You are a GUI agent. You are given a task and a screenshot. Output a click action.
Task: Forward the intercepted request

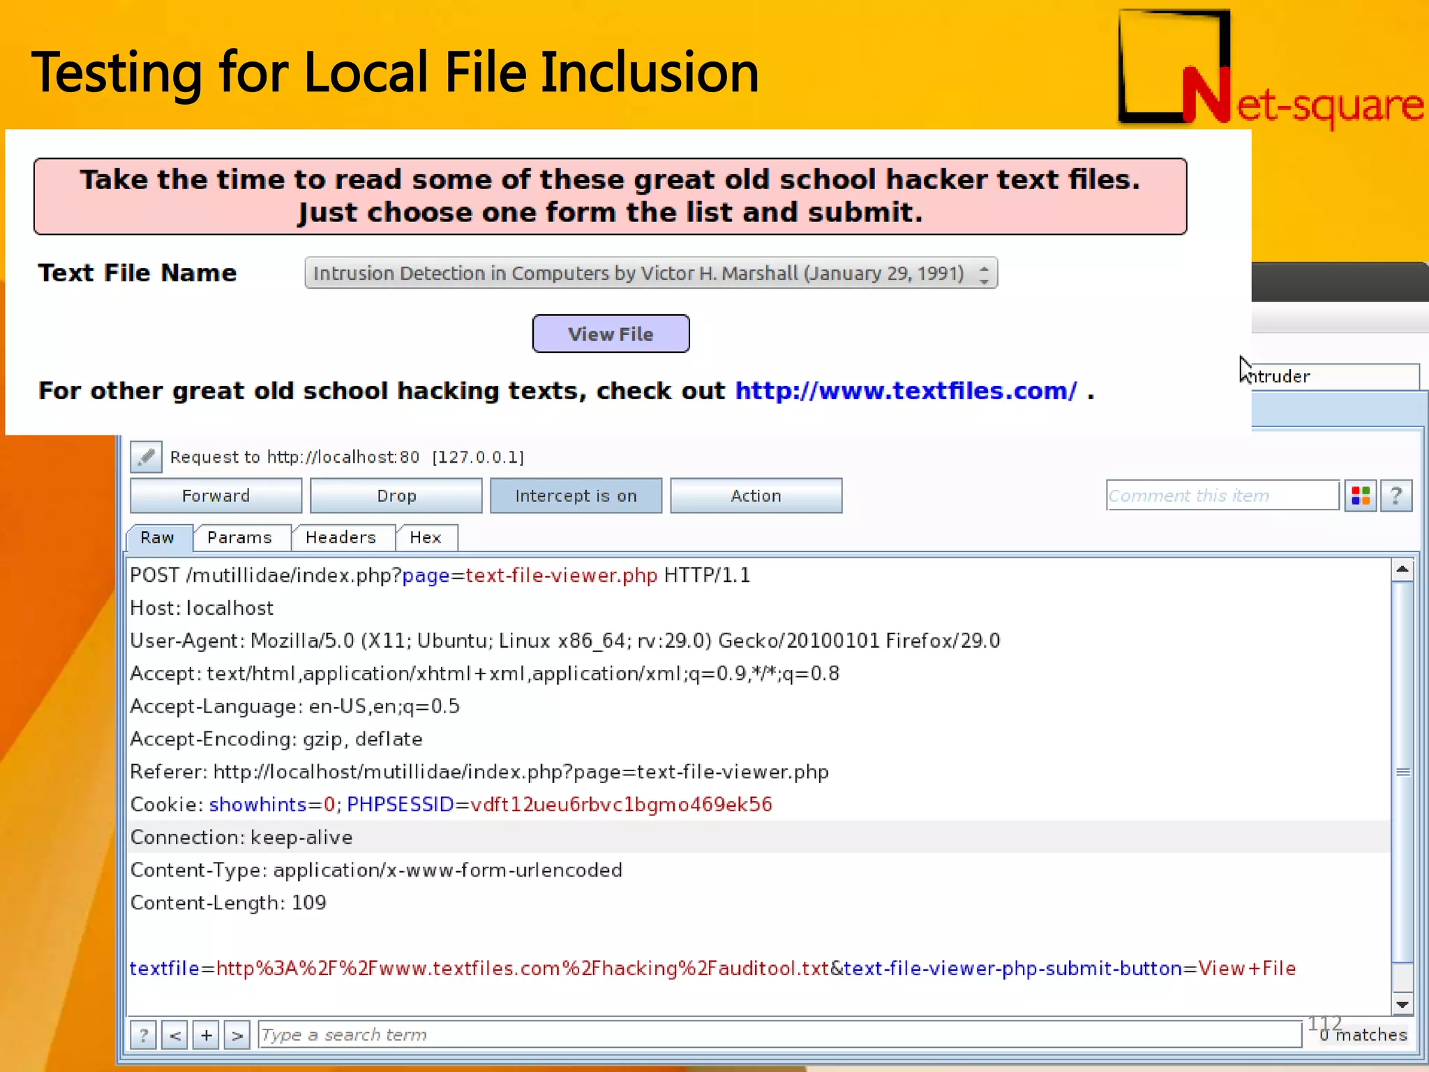[x=216, y=496]
